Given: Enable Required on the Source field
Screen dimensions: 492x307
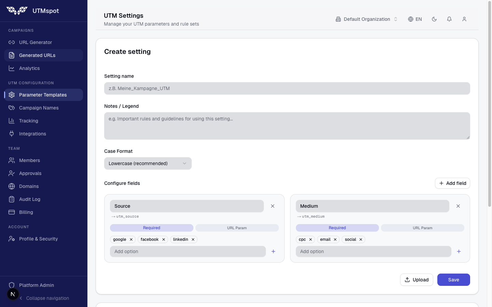Looking at the screenshot, I should click(152, 228).
